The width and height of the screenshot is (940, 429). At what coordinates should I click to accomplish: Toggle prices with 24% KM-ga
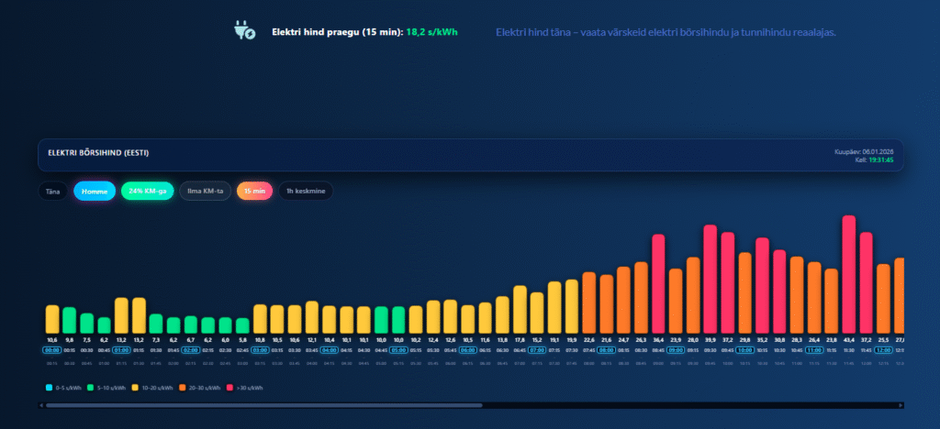pos(147,191)
